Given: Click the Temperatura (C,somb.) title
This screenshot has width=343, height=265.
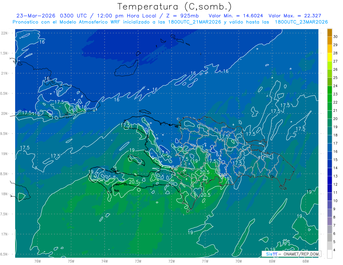Looking at the screenshot, I should 175,6.
